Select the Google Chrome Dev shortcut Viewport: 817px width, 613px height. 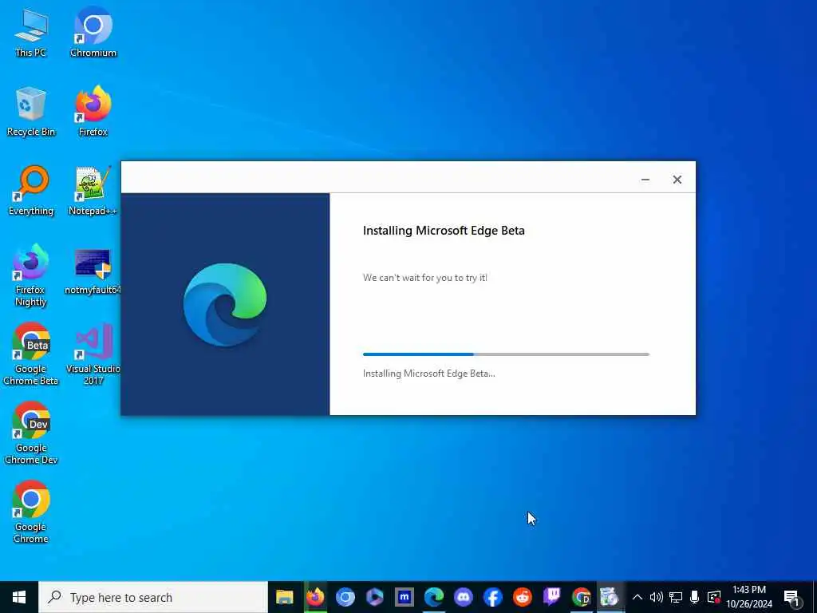(x=31, y=433)
